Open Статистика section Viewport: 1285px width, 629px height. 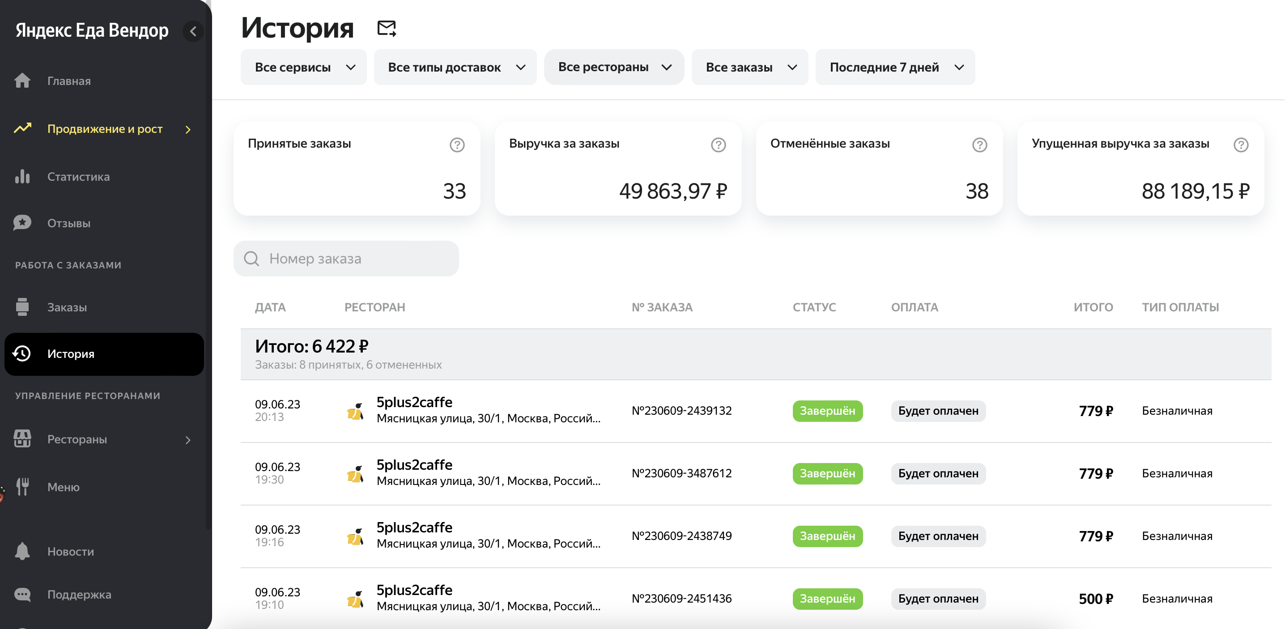pyautogui.click(x=78, y=177)
